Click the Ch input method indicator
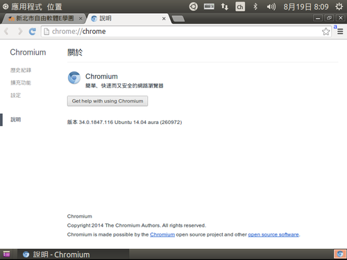Image resolution: width=347 pixels, height=260 pixels. click(x=240, y=6)
